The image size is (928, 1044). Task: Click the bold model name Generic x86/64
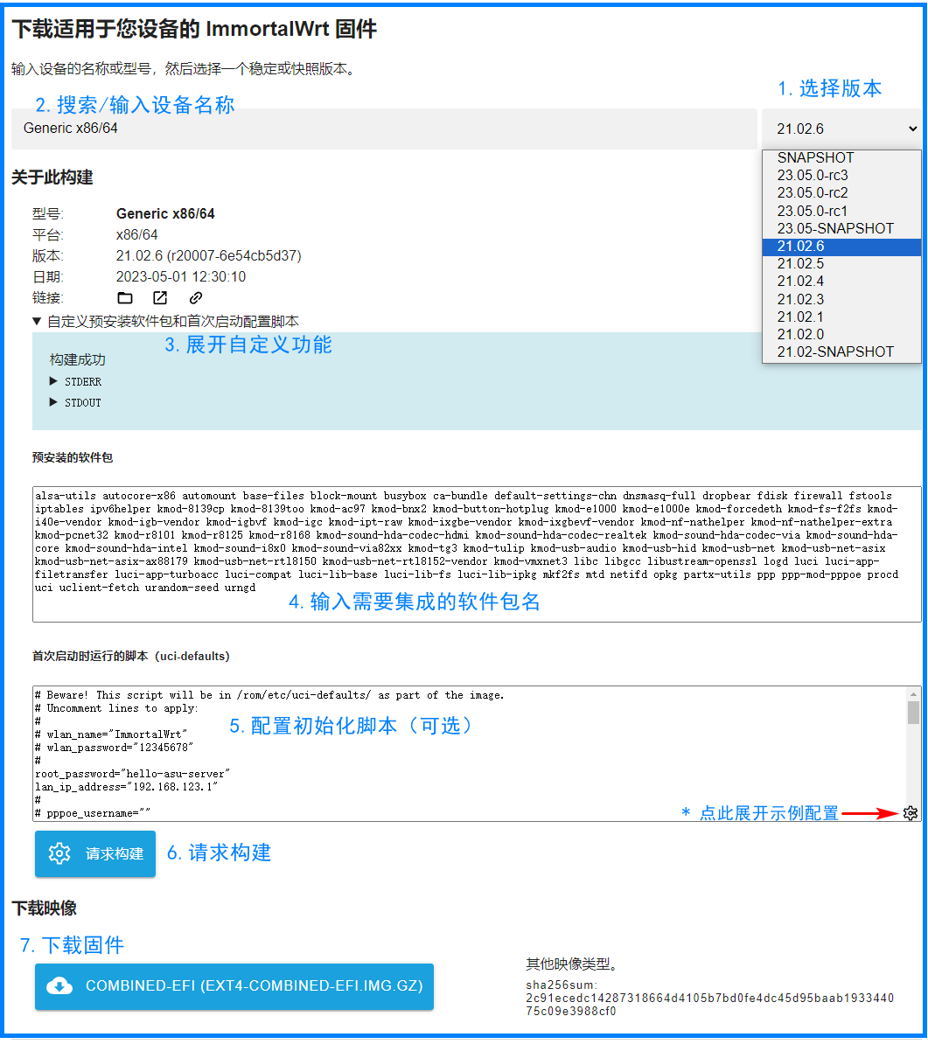point(165,213)
